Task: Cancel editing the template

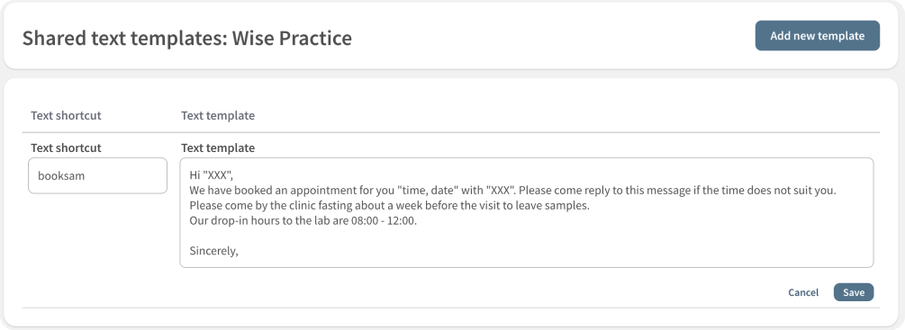Action: click(803, 292)
